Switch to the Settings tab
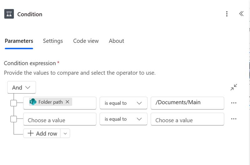 coord(53,41)
